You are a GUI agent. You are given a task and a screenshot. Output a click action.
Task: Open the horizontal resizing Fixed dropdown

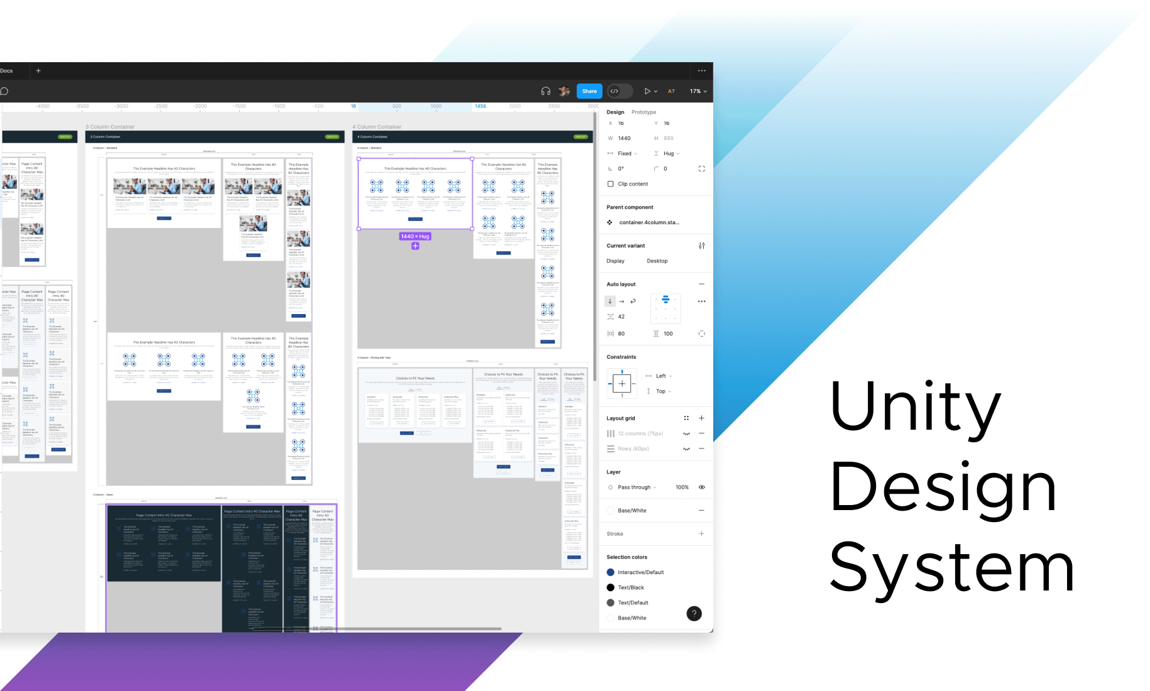[625, 153]
